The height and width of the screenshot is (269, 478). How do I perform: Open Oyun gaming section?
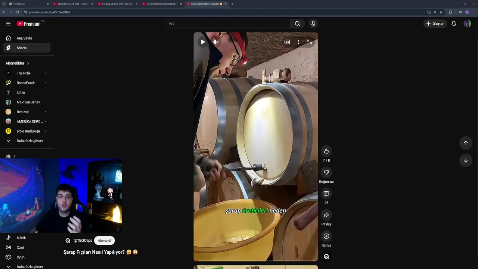pos(27,257)
